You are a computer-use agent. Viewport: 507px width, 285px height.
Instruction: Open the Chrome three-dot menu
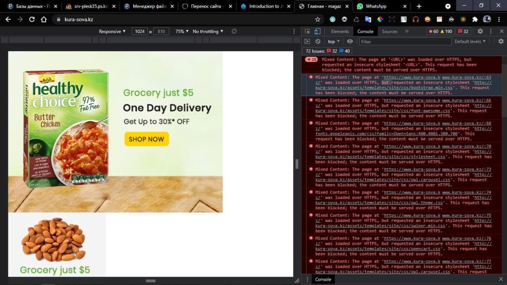[x=499, y=19]
